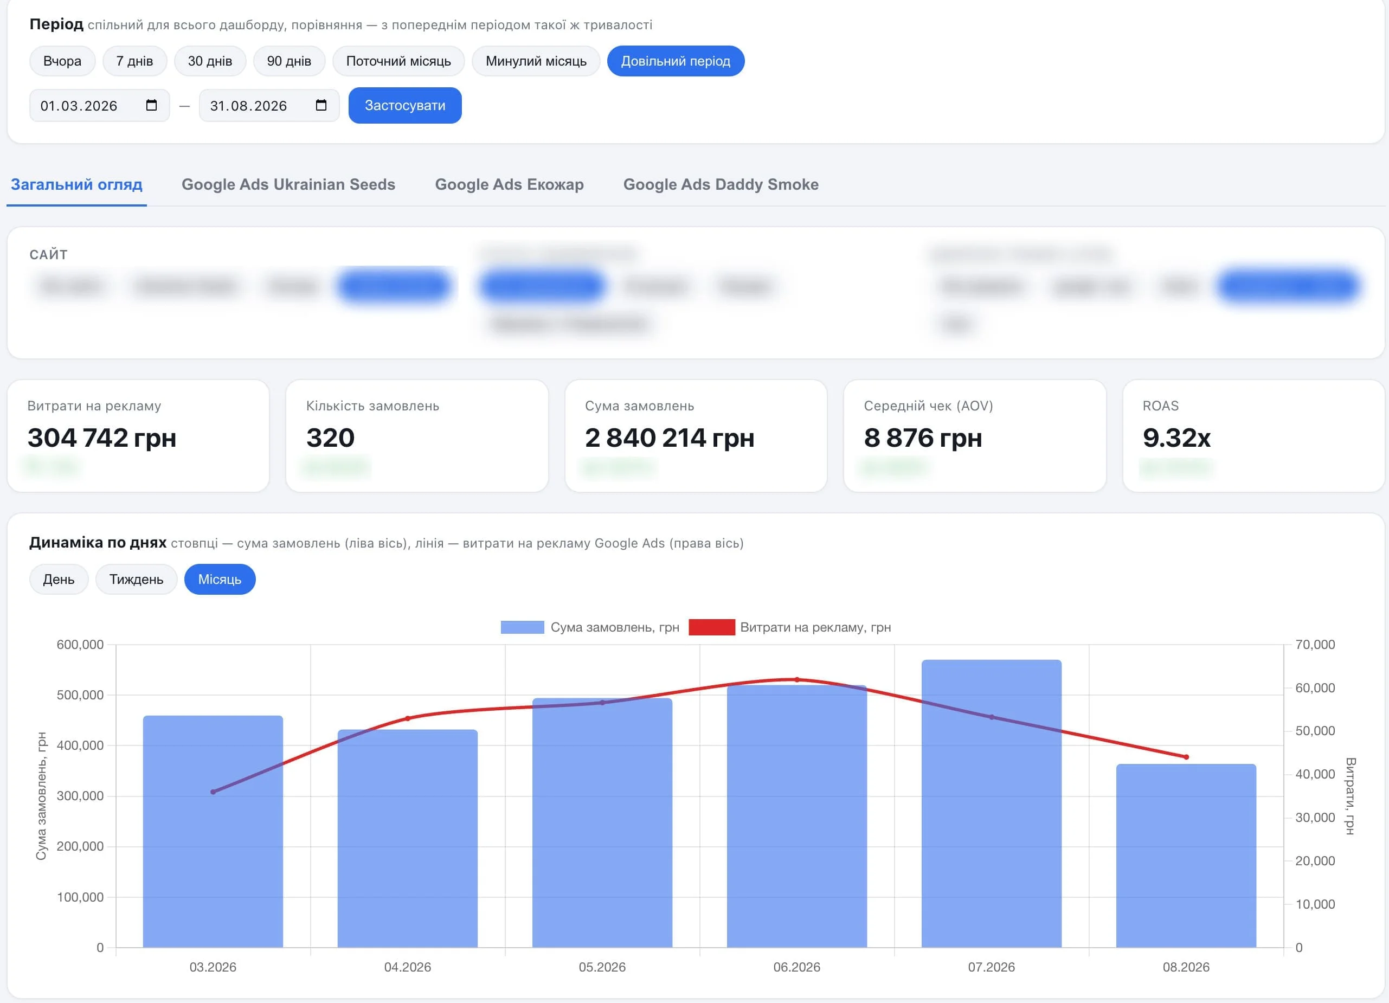Screen dimensions: 1389x1003
Task: Focus the end date field 31.08.2026
Action: pyautogui.click(x=269, y=105)
